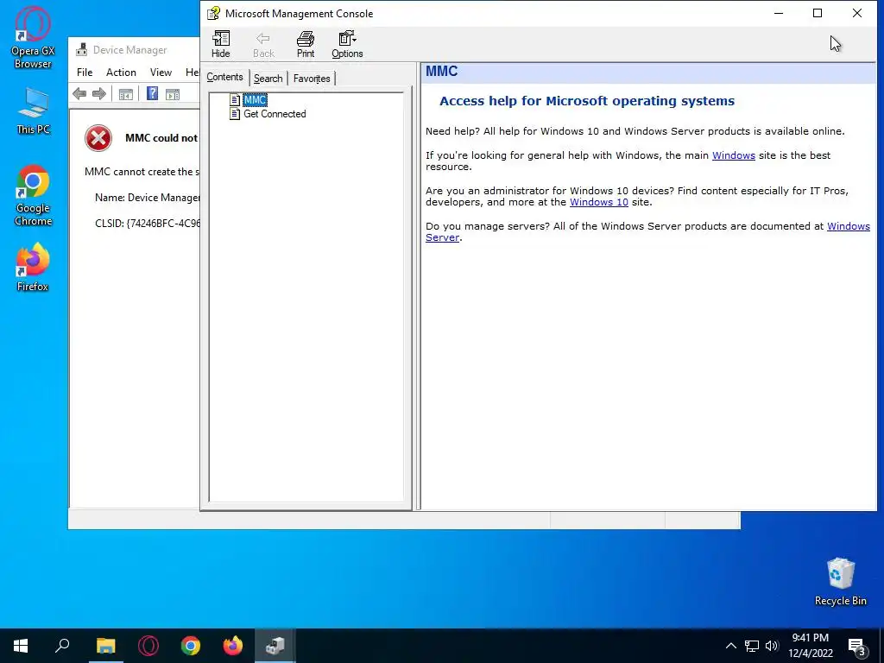
Task: Open the Get Connected help topic
Action: 275,114
